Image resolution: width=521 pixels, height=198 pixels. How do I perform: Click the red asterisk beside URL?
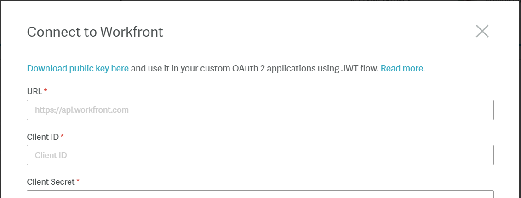(46, 91)
